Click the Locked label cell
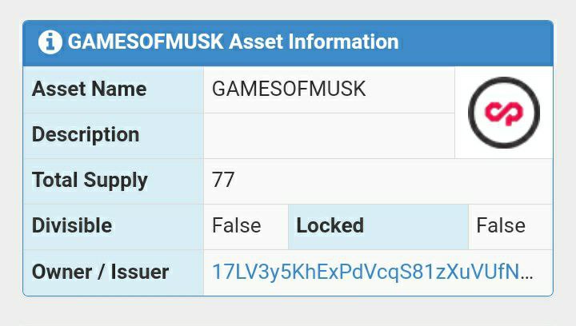This screenshot has height=326, width=576. coord(378,227)
